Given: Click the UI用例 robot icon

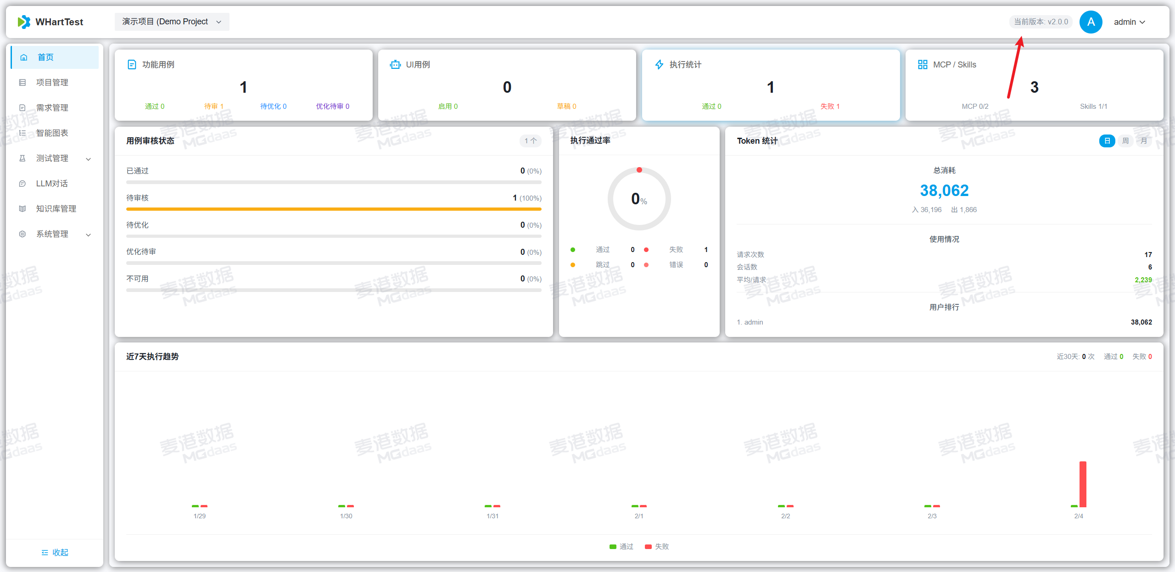Looking at the screenshot, I should tap(395, 65).
